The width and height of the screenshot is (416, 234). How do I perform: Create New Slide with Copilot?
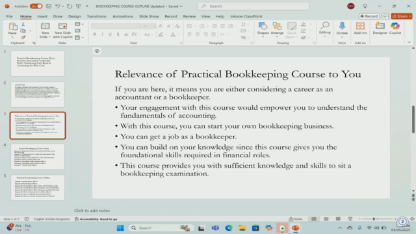coord(62,31)
